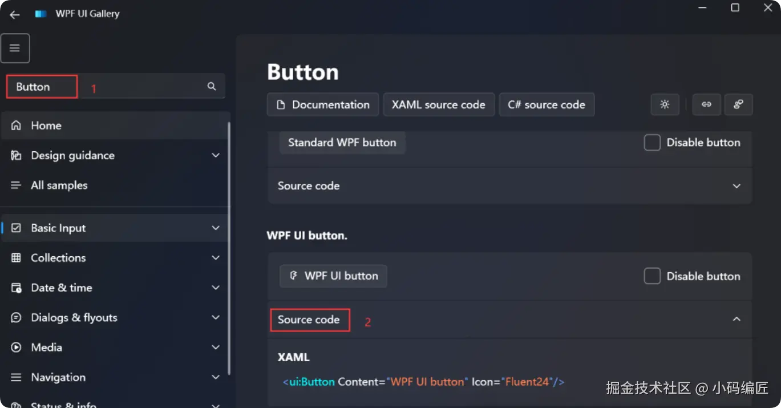781x408 pixels.
Task: Click the copy link icon button
Action: tap(706, 104)
